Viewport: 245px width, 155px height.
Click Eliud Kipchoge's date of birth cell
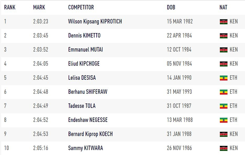pyautogui.click(x=179, y=64)
